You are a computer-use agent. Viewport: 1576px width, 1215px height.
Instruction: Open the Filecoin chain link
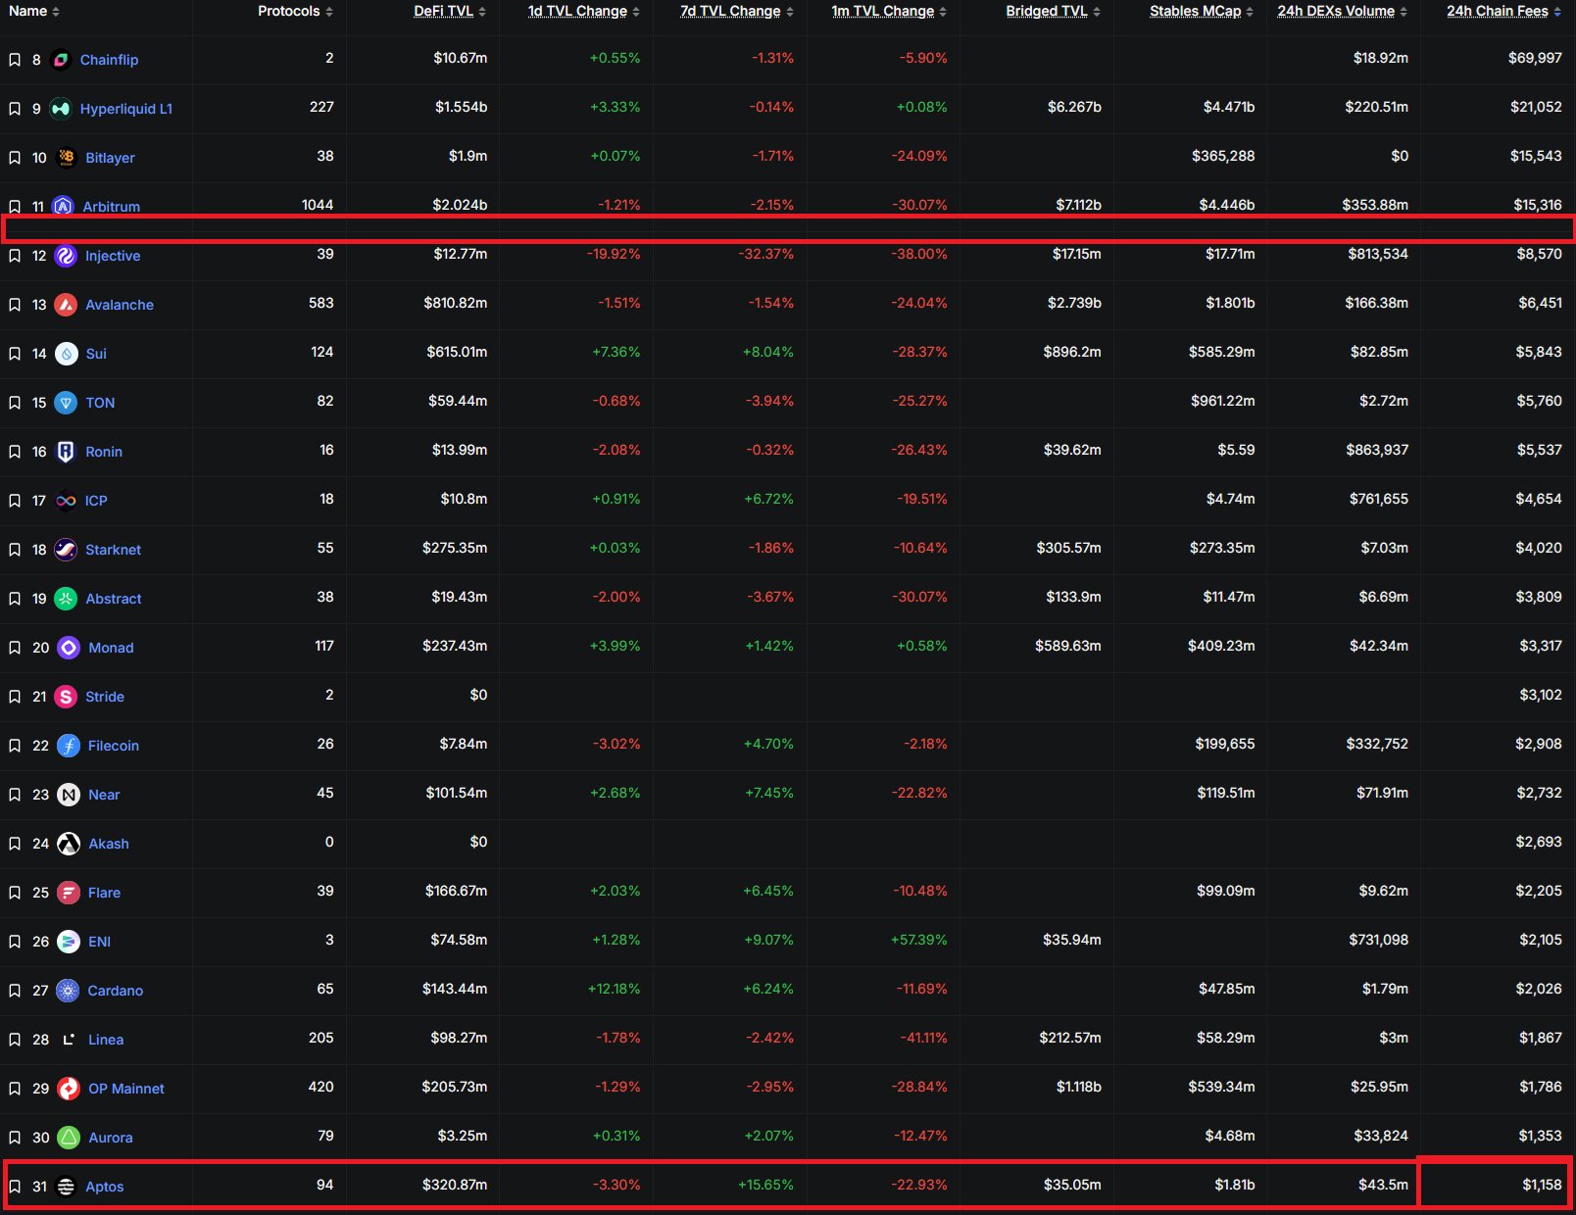(x=114, y=746)
